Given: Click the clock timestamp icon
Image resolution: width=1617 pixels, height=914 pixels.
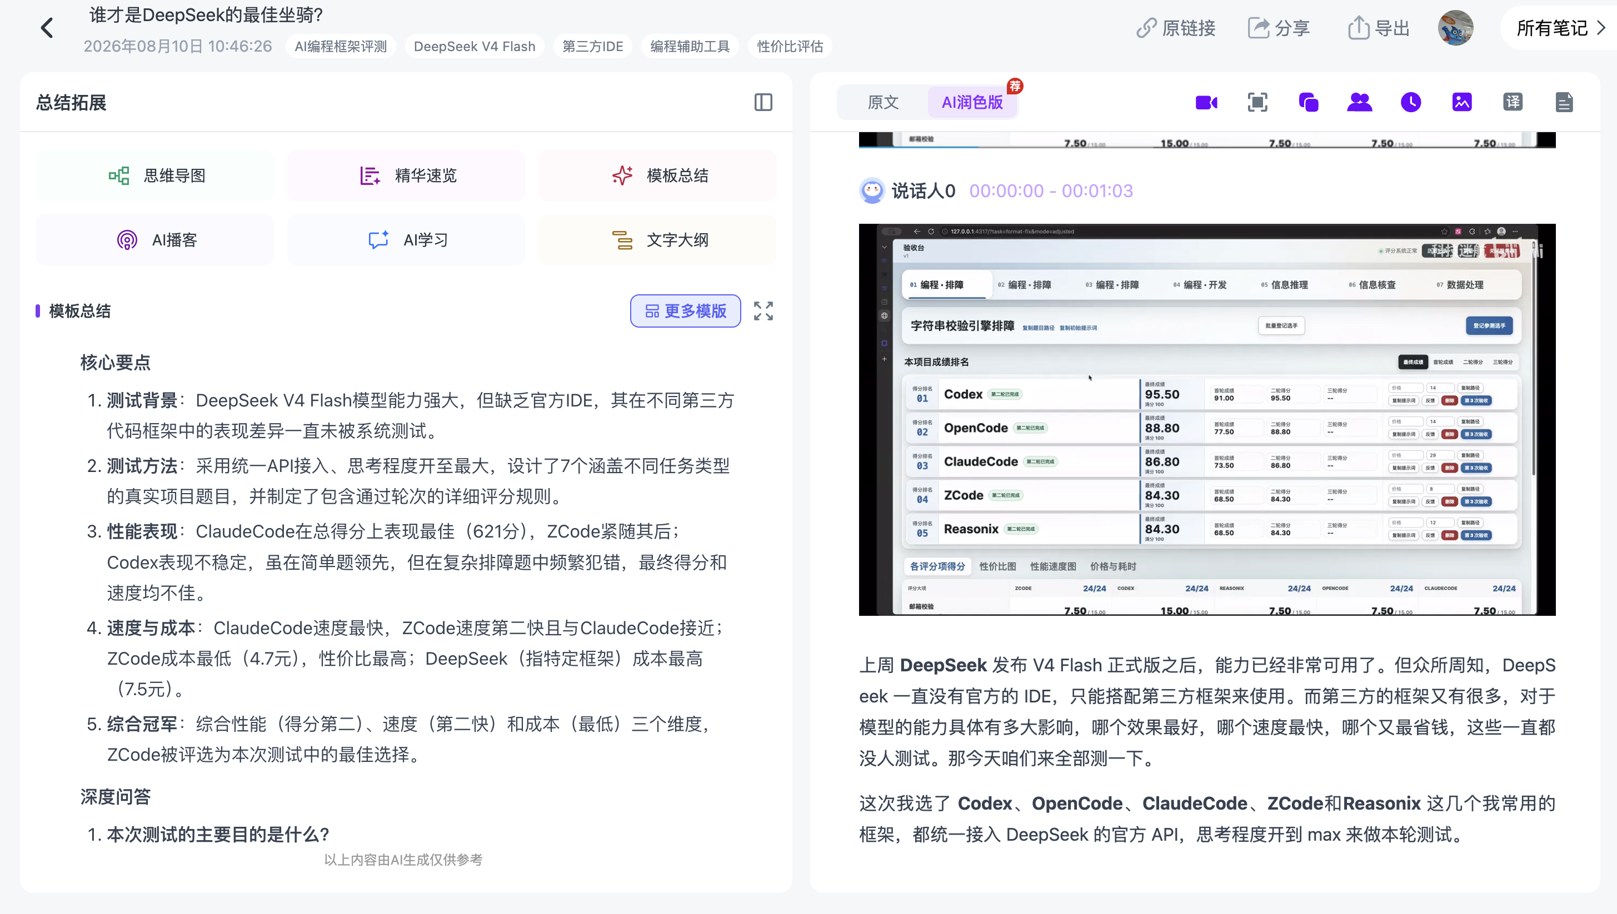Looking at the screenshot, I should pos(1411,102).
